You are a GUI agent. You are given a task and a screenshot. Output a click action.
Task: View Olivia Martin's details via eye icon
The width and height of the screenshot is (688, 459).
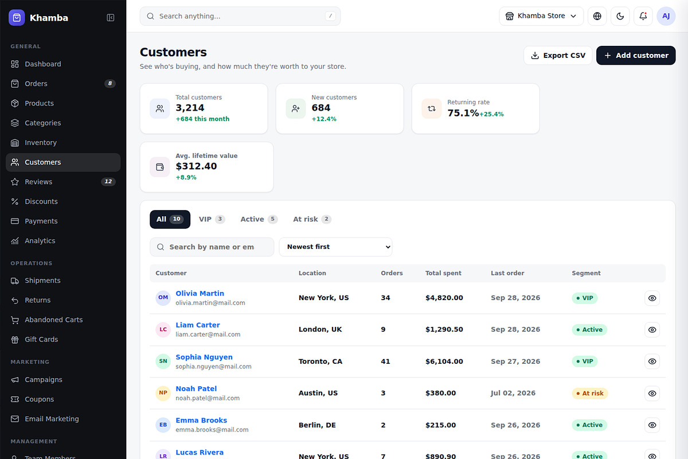(652, 298)
